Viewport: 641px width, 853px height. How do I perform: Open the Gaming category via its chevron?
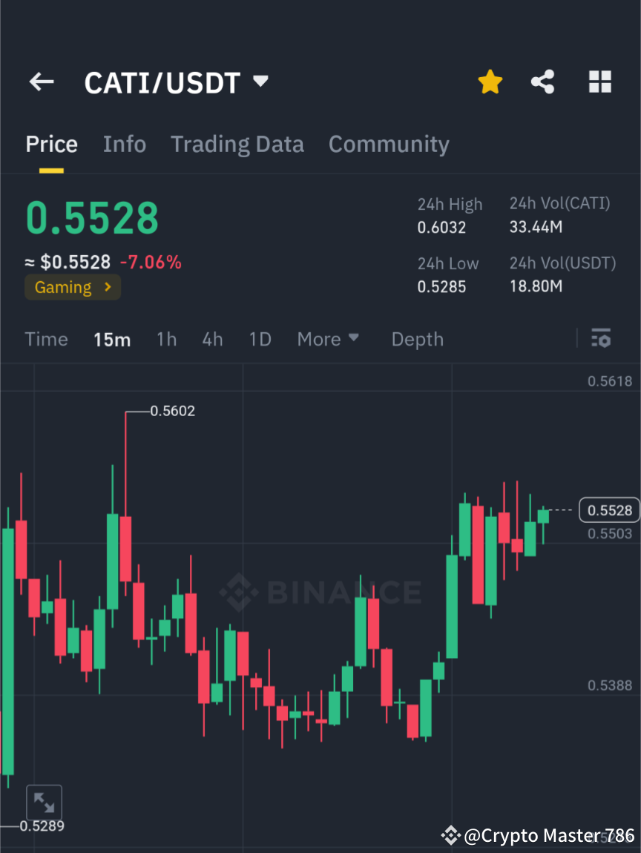[108, 287]
